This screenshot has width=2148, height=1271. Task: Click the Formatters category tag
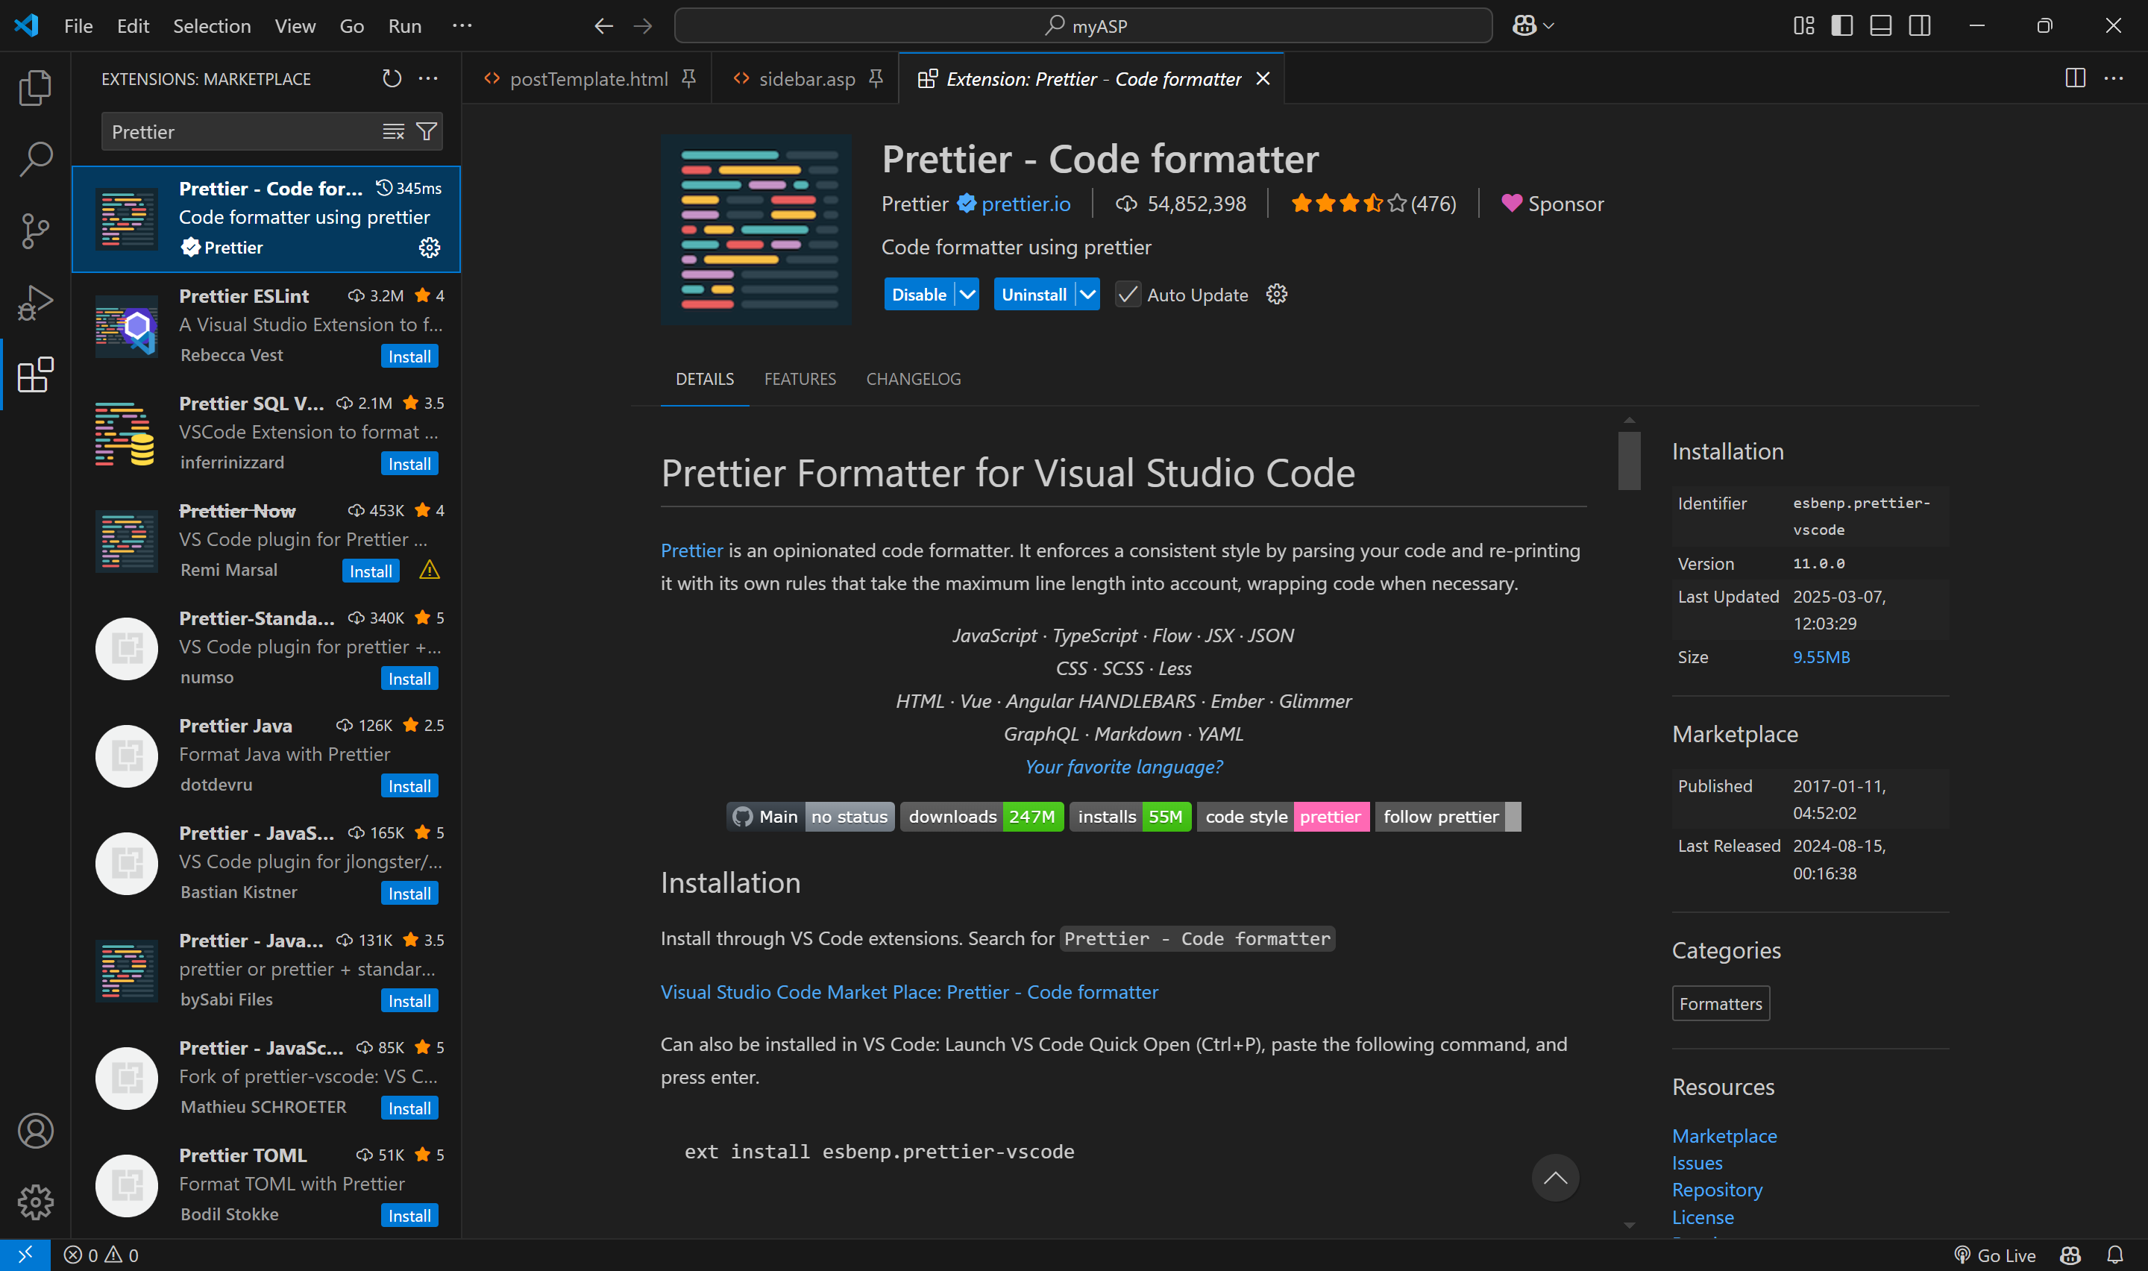[1721, 1004]
